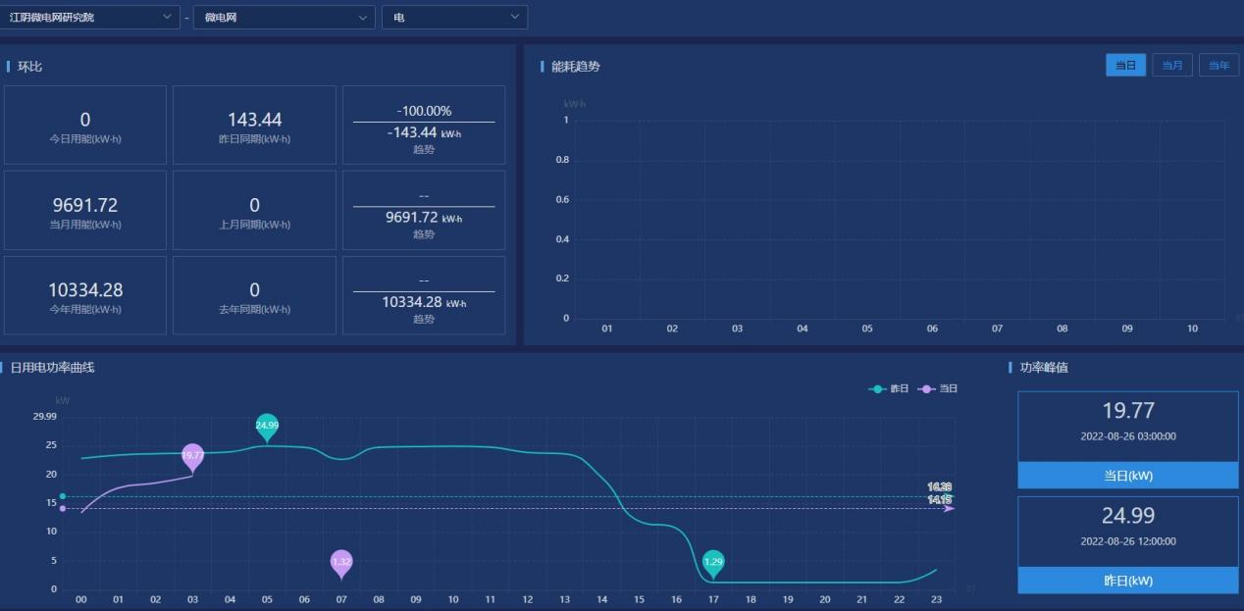Screen dimensions: 1244x611
Task: Toggle 昨日 series in power curve legend
Action: pyautogui.click(x=889, y=389)
